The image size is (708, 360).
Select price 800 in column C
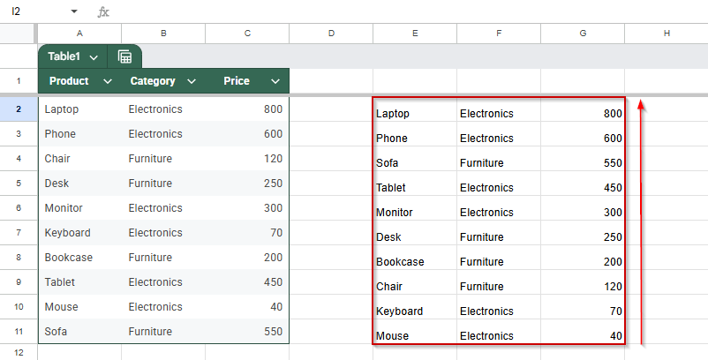coord(247,109)
